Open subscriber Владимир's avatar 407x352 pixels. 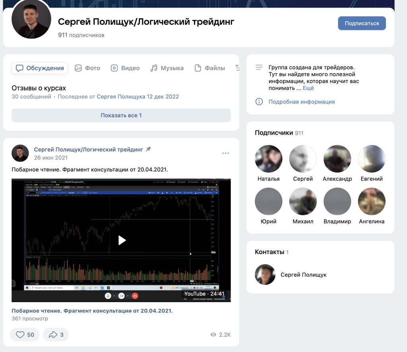point(337,201)
